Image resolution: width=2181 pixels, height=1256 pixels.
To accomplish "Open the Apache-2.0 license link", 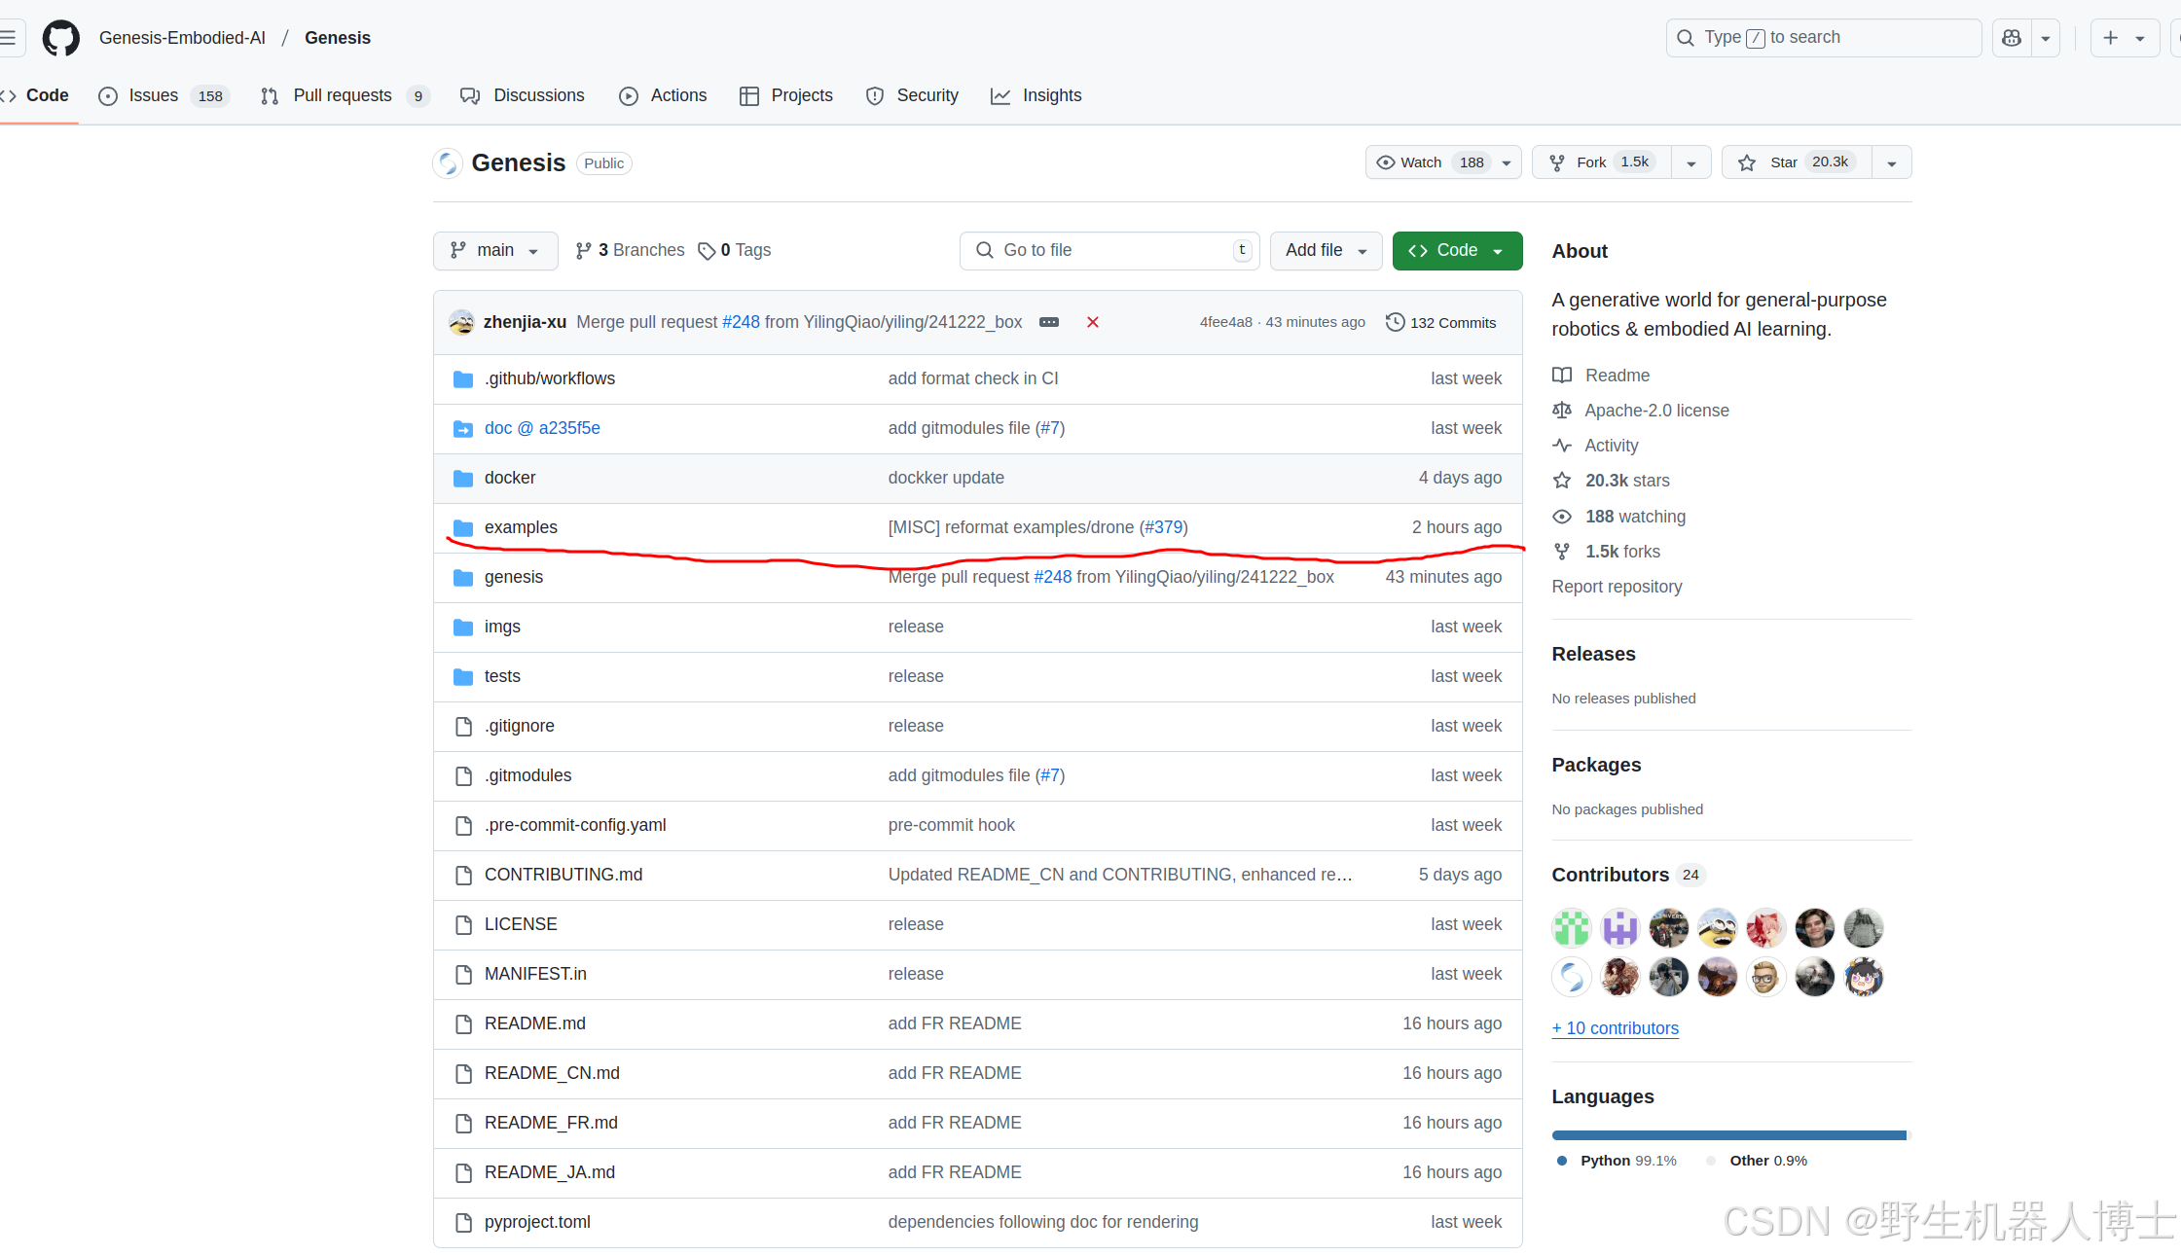I will tap(1656, 411).
